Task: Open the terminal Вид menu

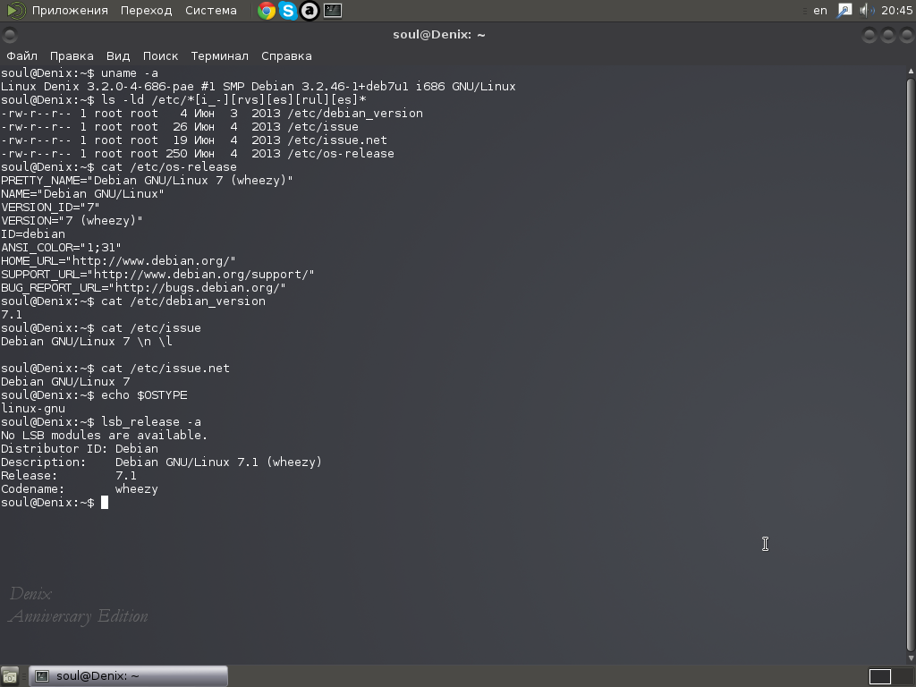Action: [118, 56]
